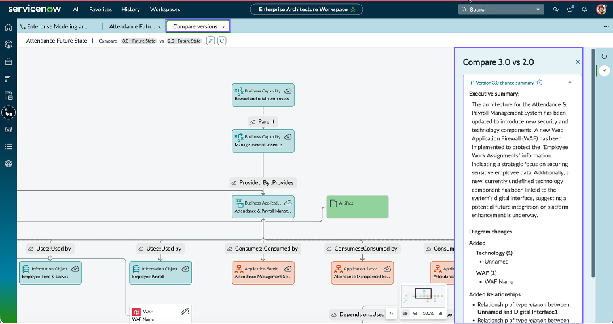Open the search dropdown arrow
Screen dimensions: 613x324
tap(538, 9)
